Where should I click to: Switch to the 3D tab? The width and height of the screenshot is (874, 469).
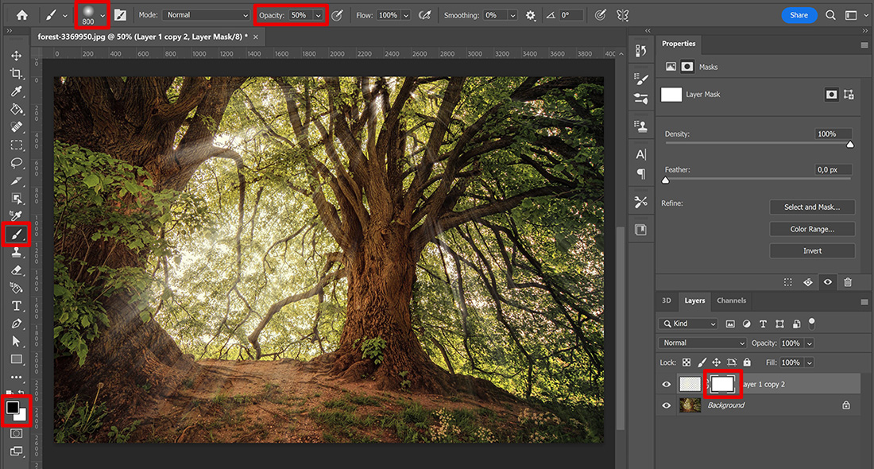(x=666, y=300)
